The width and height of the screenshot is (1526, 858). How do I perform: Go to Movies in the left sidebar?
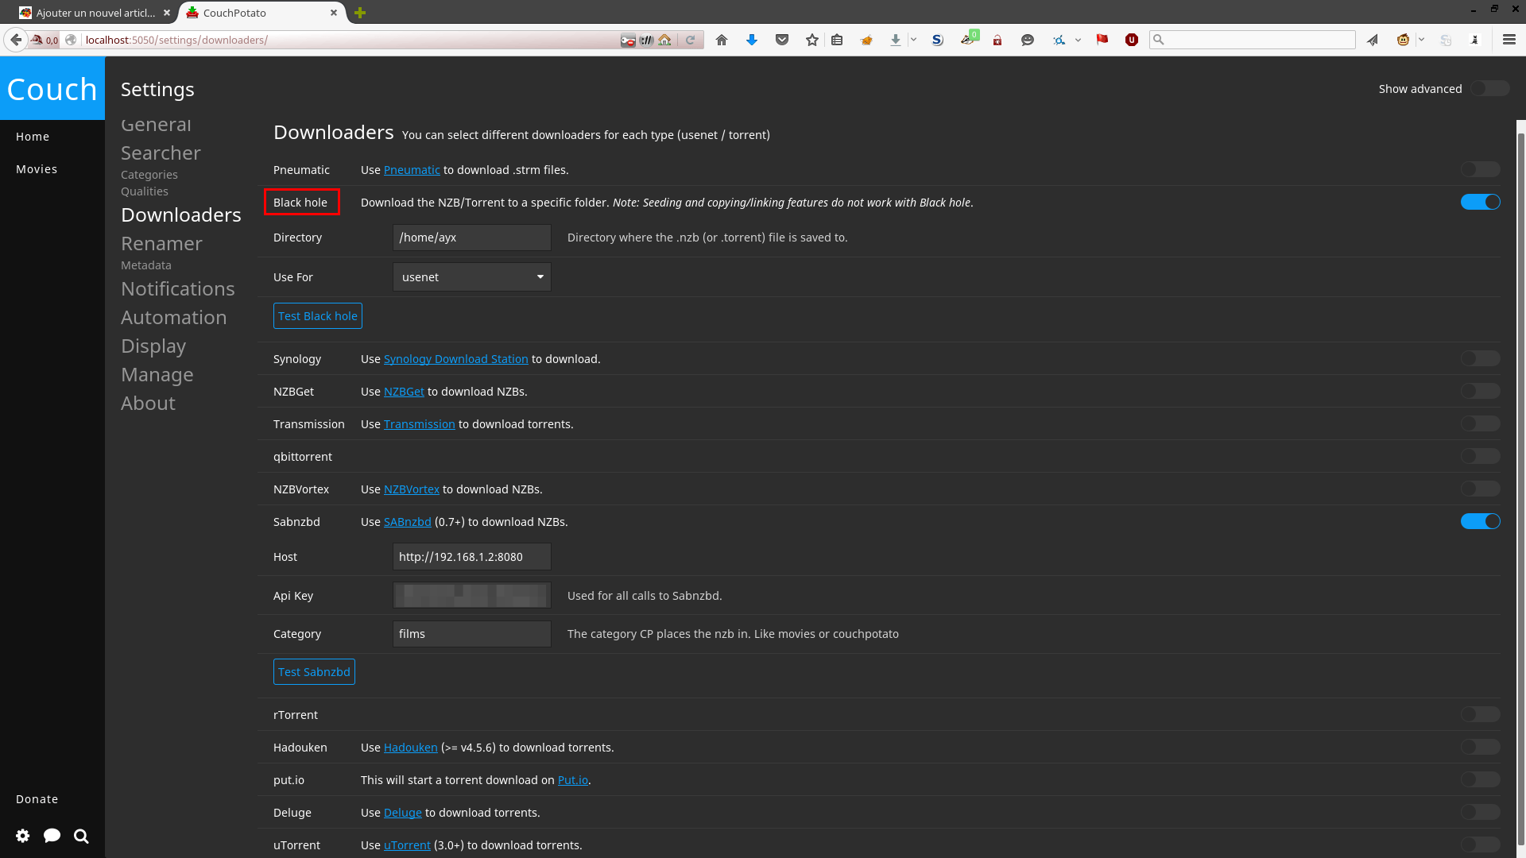pos(37,169)
